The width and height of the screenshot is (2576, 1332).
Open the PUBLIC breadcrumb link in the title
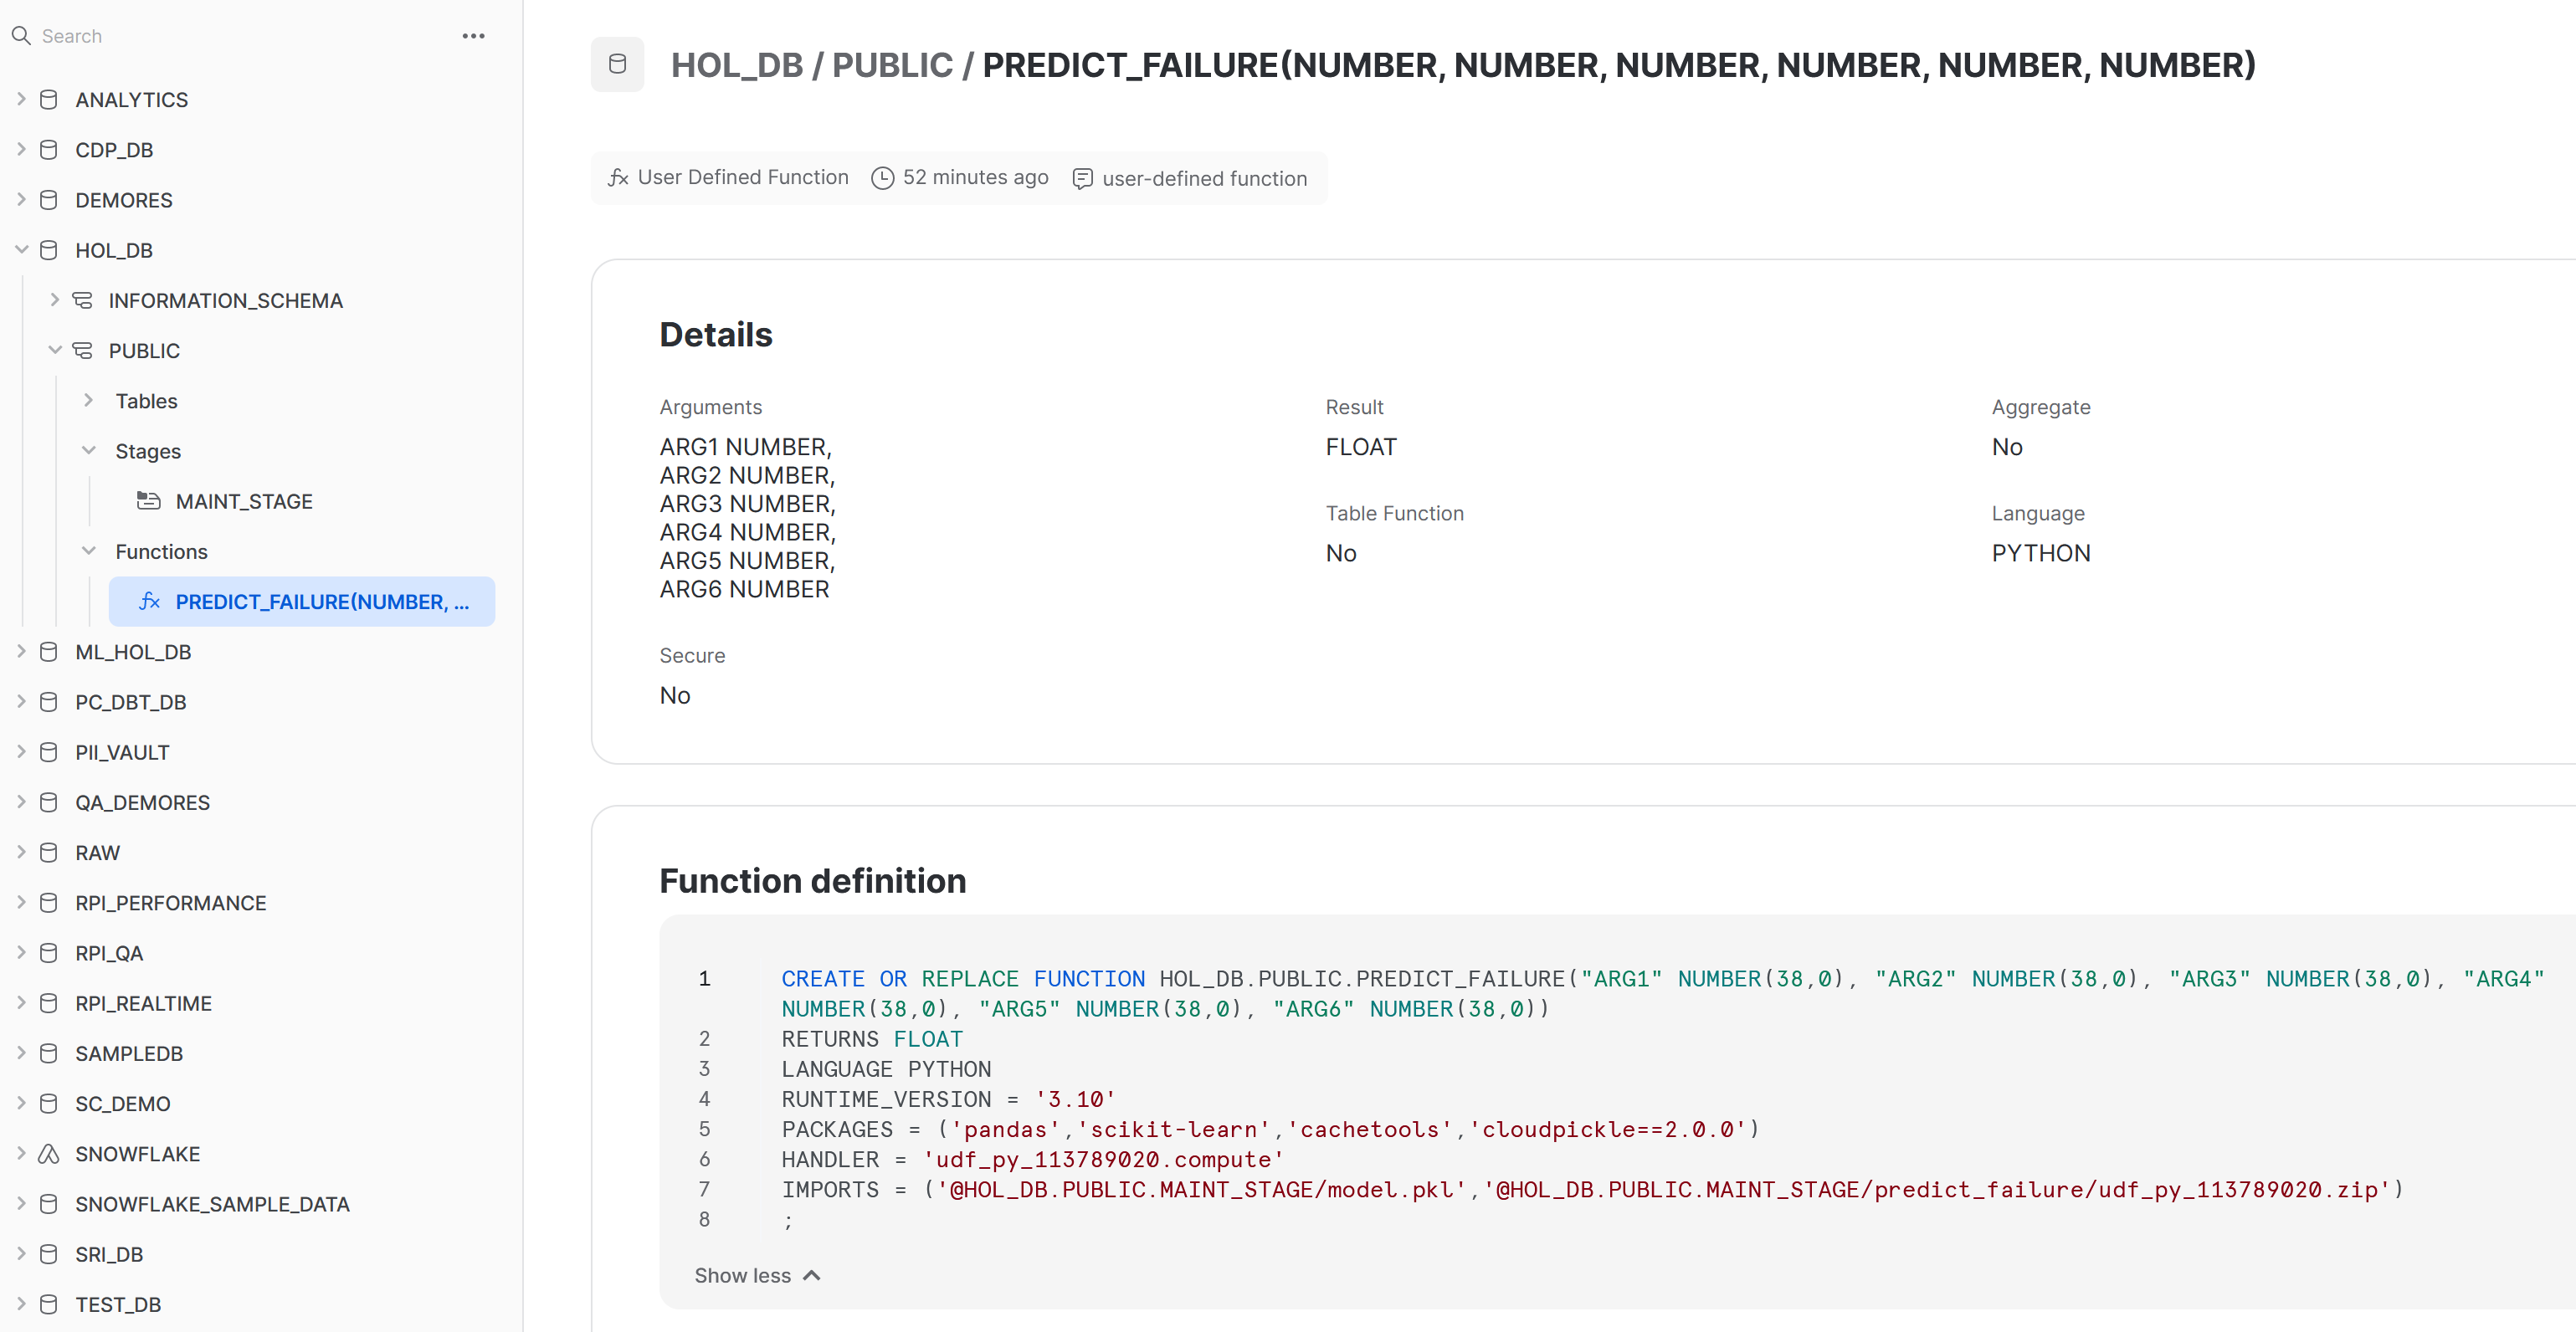[x=892, y=65]
